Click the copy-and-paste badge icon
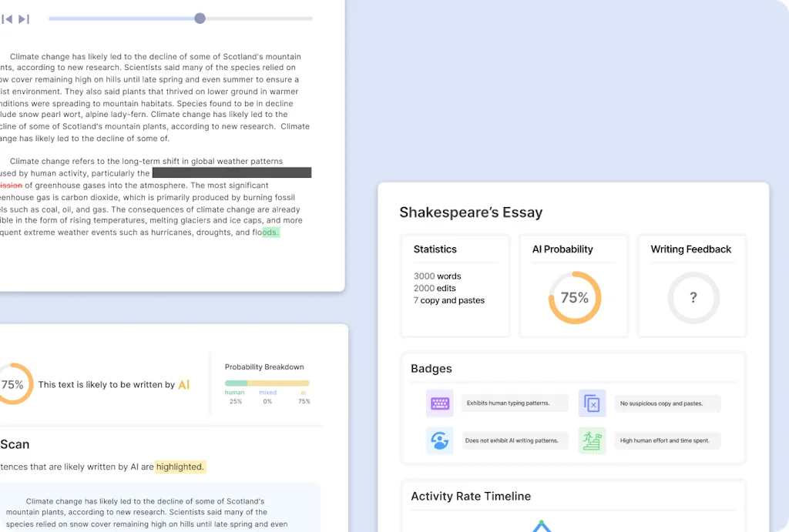Image resolution: width=789 pixels, height=532 pixels. tap(592, 403)
